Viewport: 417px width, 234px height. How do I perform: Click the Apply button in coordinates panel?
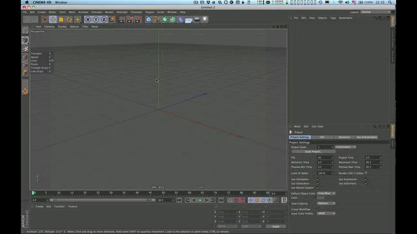(x=276, y=226)
